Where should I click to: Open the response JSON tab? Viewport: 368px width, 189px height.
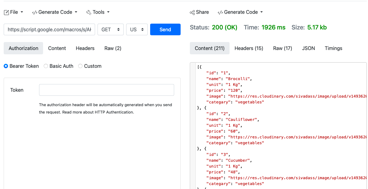(x=308, y=48)
